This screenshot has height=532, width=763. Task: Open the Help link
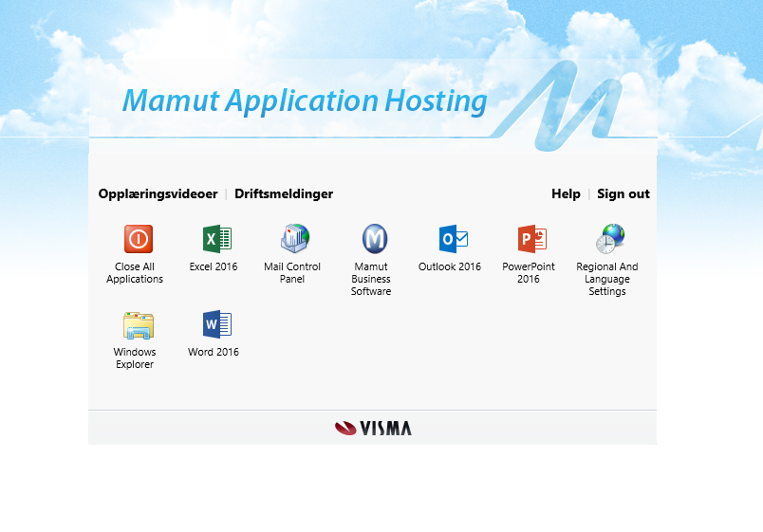[x=566, y=193]
